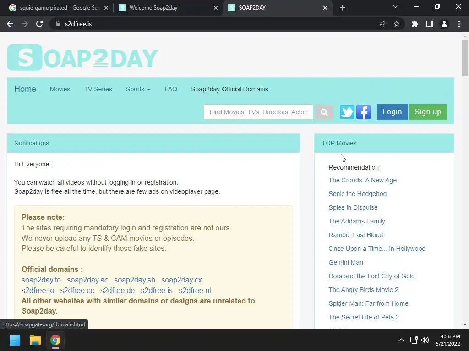
Task: Open Soap2day Official Domains page
Action: point(229,89)
